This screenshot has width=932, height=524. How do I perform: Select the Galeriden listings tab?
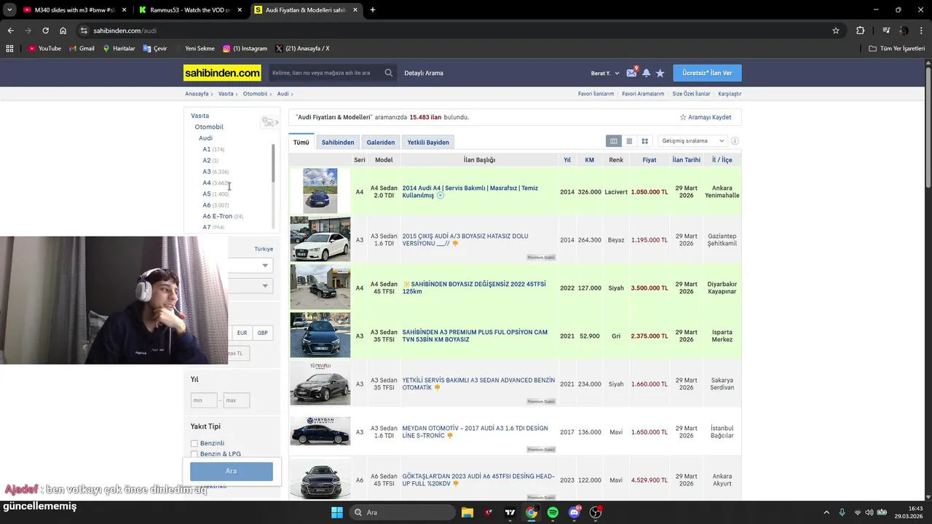pos(381,142)
